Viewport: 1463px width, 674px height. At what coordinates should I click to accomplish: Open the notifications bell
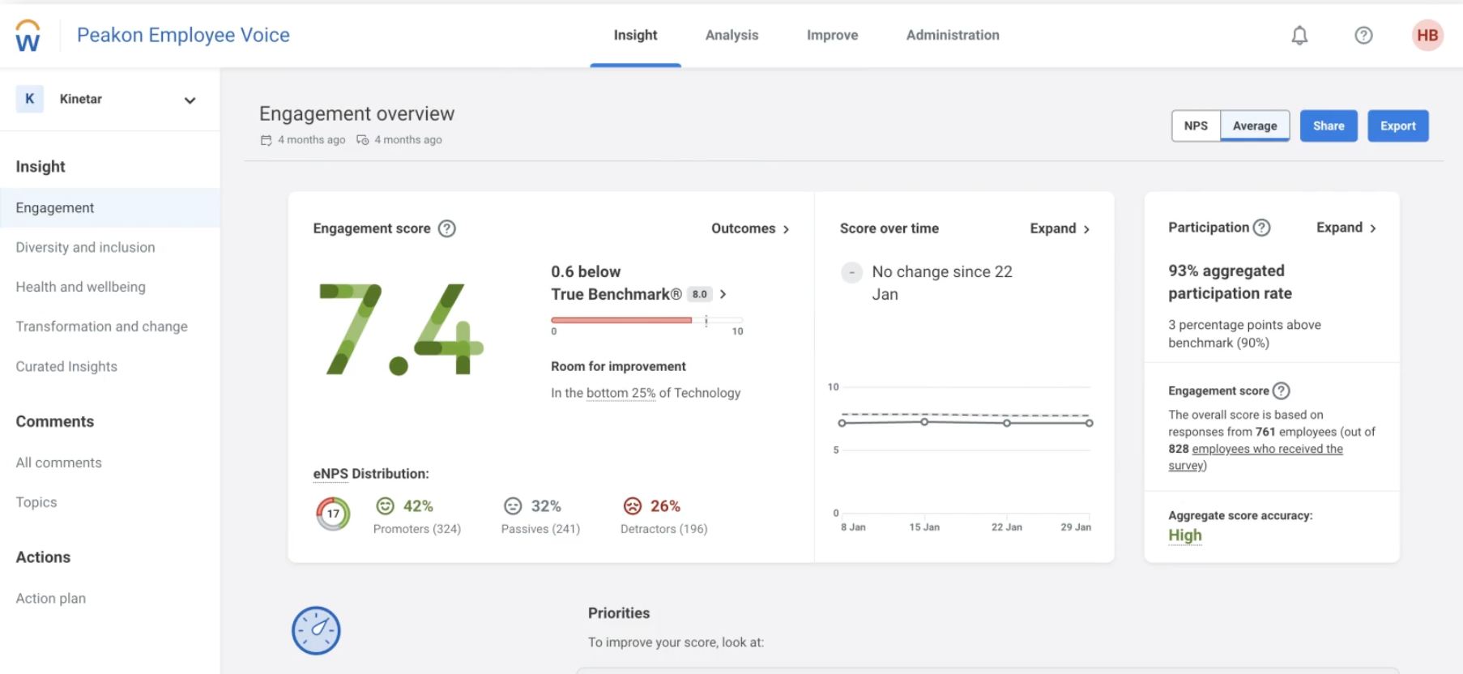coord(1299,35)
